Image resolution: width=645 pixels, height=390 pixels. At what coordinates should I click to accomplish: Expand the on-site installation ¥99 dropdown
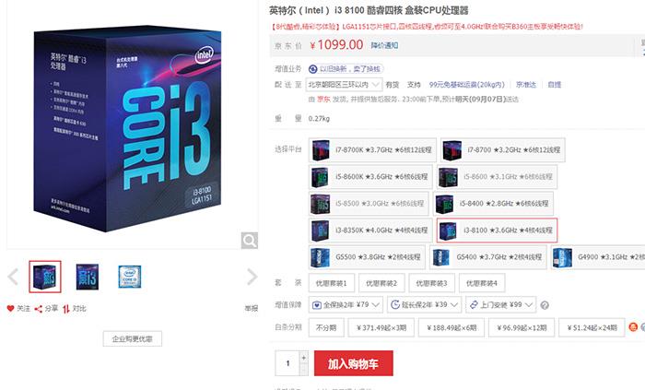[x=500, y=305]
